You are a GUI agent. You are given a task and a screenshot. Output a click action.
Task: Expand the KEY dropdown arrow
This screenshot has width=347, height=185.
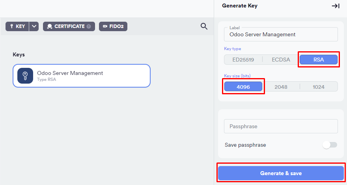[x=34, y=26]
